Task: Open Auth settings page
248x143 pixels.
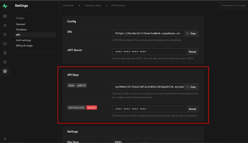Action: (x=24, y=40)
